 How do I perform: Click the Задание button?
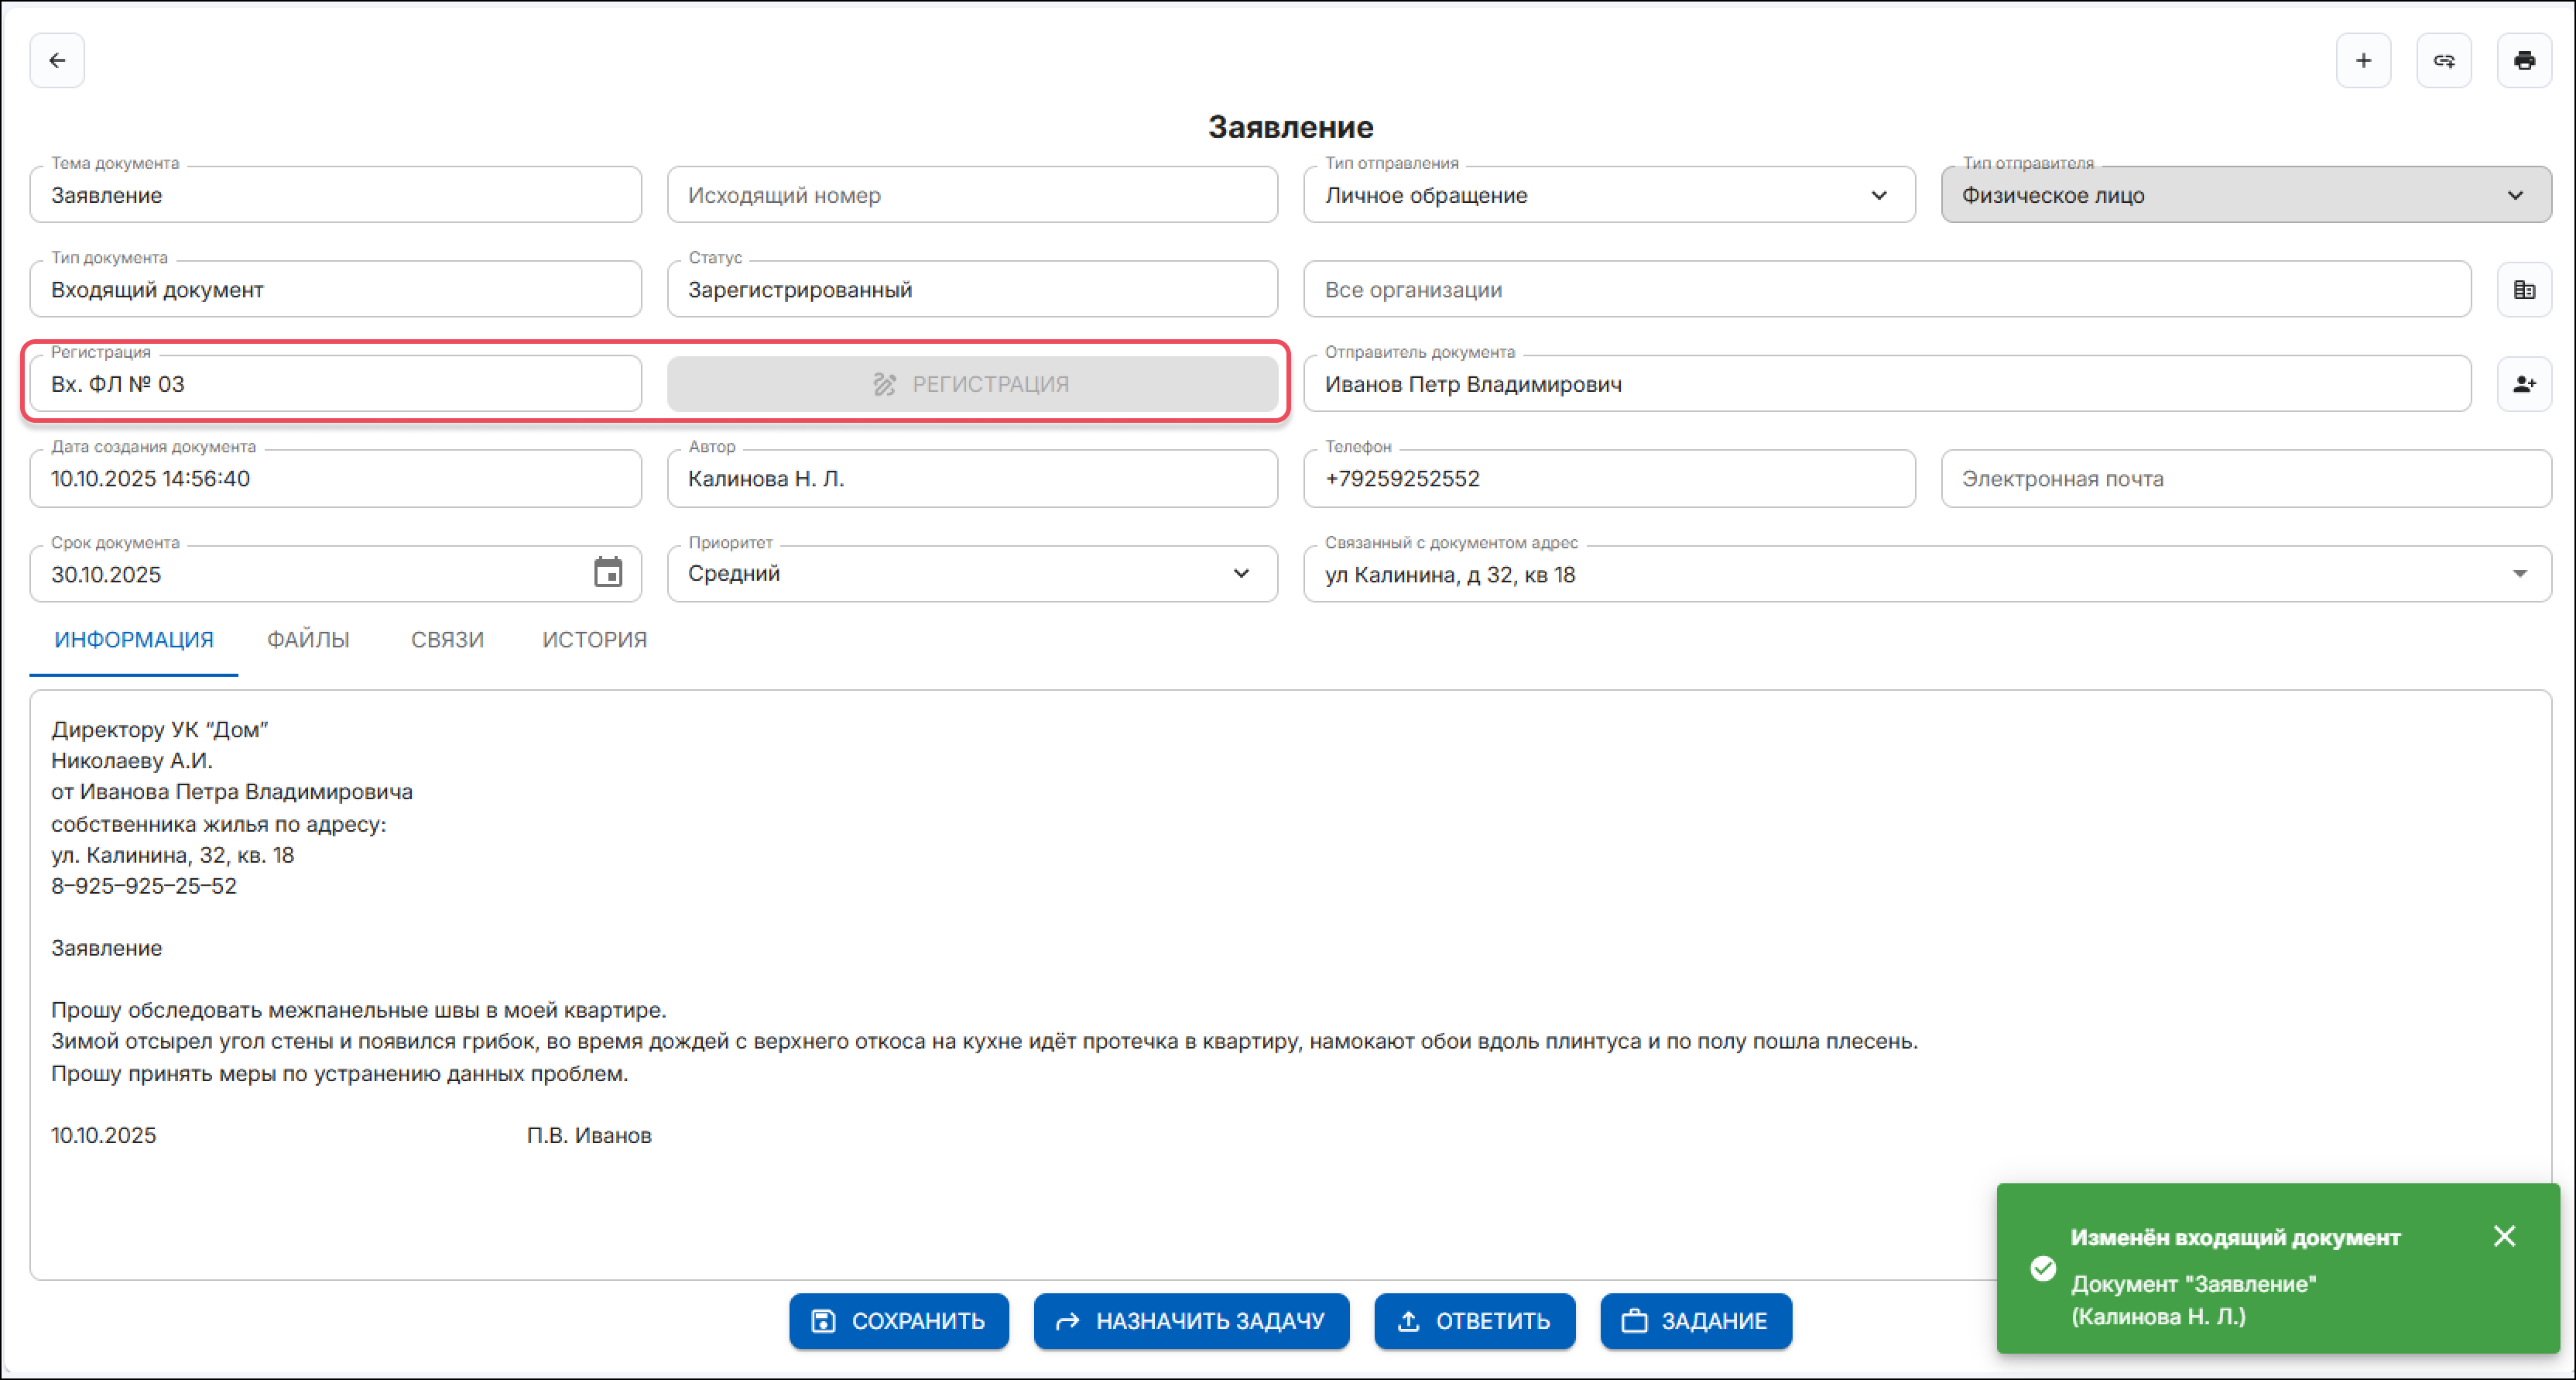coord(1695,1321)
